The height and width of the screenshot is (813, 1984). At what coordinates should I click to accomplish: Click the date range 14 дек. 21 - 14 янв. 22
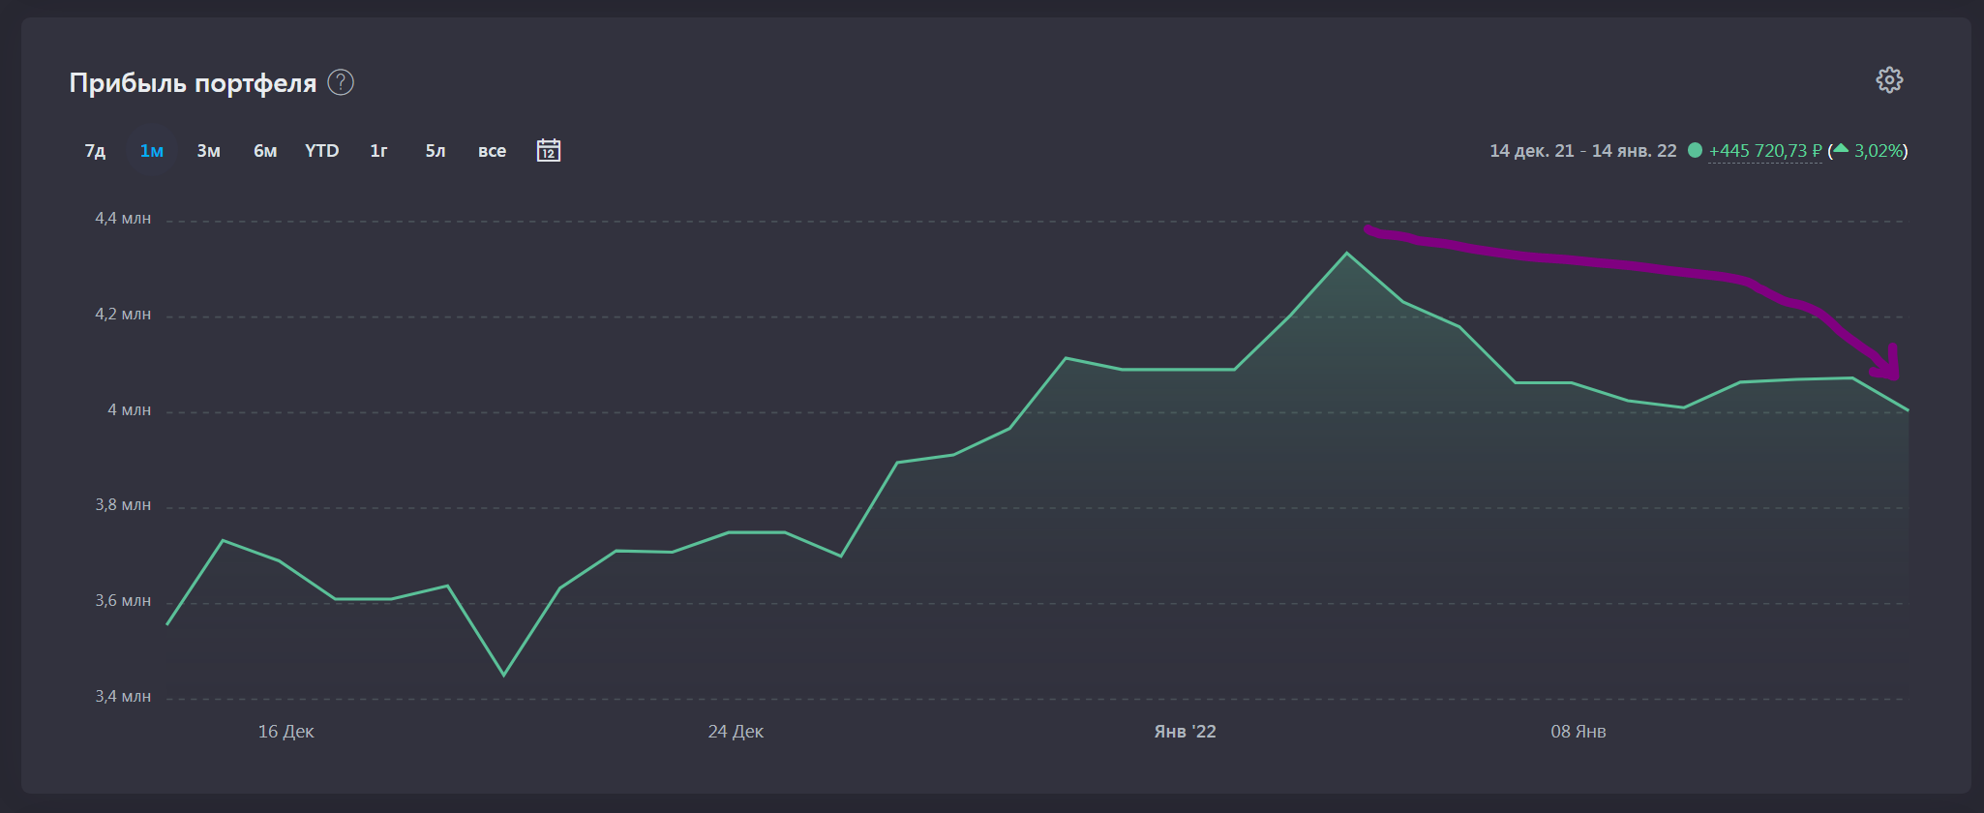coord(1582,151)
